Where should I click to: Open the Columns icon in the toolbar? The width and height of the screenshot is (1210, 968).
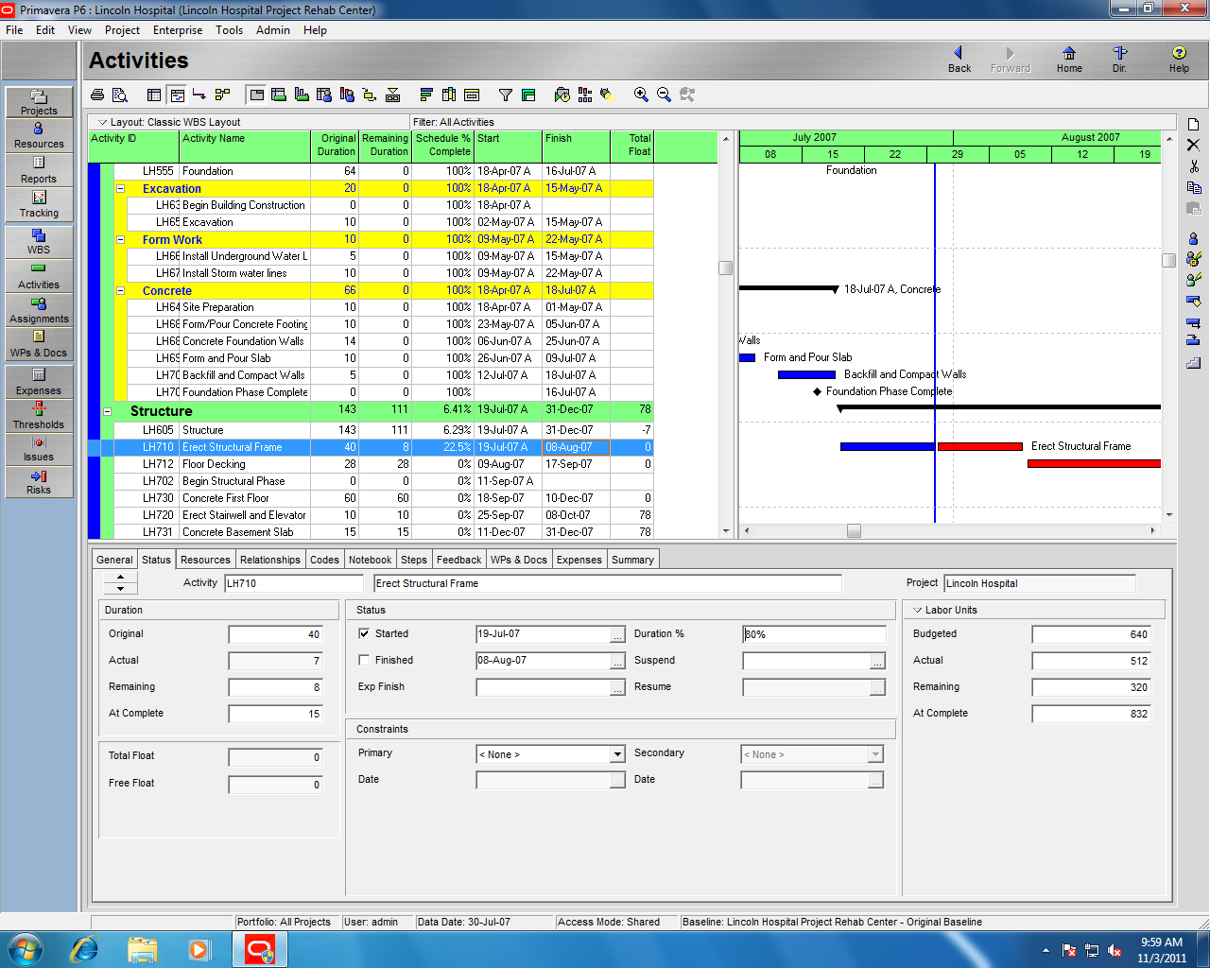click(449, 95)
